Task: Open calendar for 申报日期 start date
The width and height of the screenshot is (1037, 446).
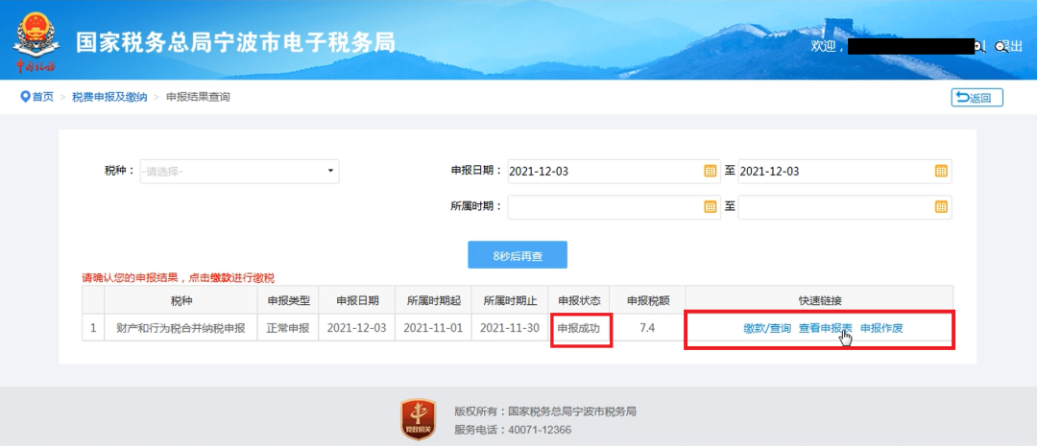Action: pyautogui.click(x=710, y=171)
